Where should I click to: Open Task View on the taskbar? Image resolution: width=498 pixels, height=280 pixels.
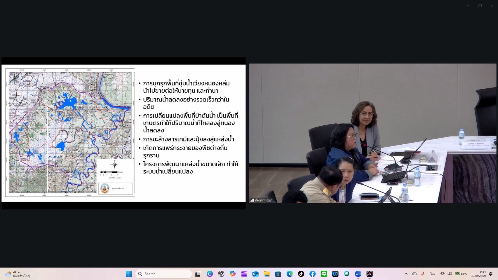pos(198,274)
